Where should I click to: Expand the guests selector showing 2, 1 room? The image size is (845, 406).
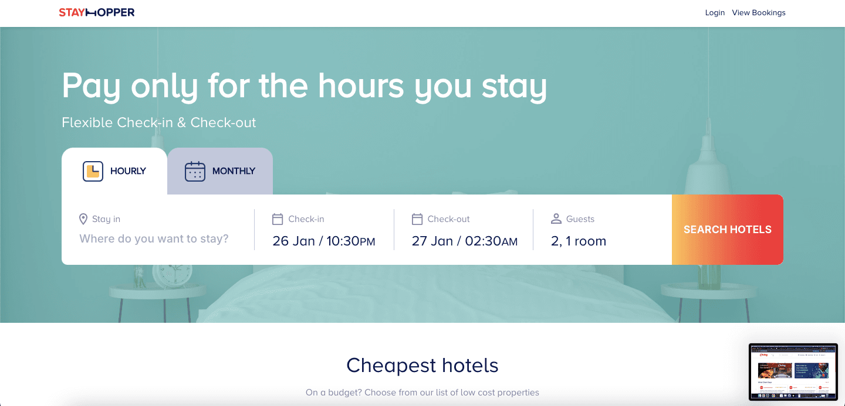coord(579,241)
